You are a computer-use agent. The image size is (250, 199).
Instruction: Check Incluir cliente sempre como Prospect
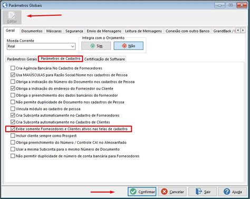(x=13, y=136)
